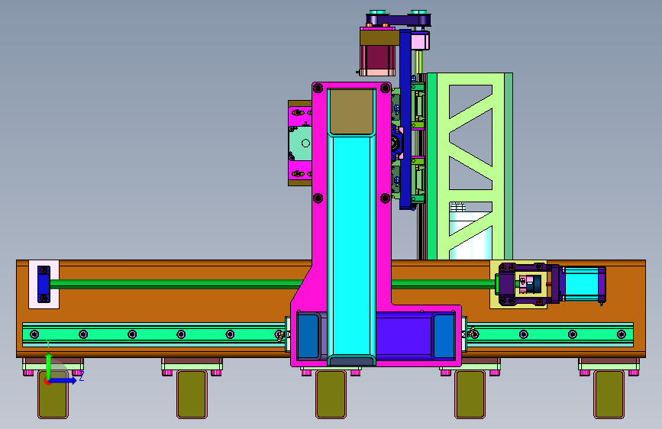
Task: Click the top-right bolt on the magenta bracket
Action: [385, 88]
